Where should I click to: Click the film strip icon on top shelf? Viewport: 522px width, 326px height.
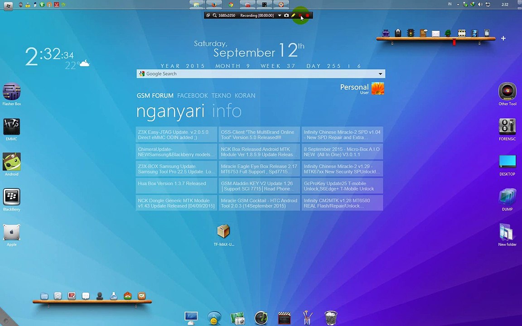[x=474, y=33]
